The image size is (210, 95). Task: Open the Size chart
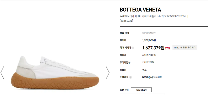141,90
